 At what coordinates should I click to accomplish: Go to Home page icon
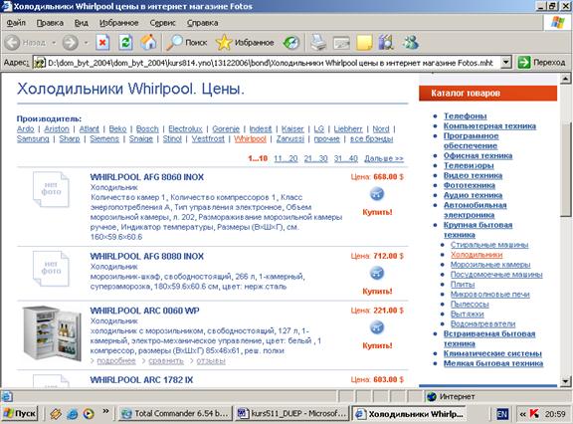click(148, 43)
